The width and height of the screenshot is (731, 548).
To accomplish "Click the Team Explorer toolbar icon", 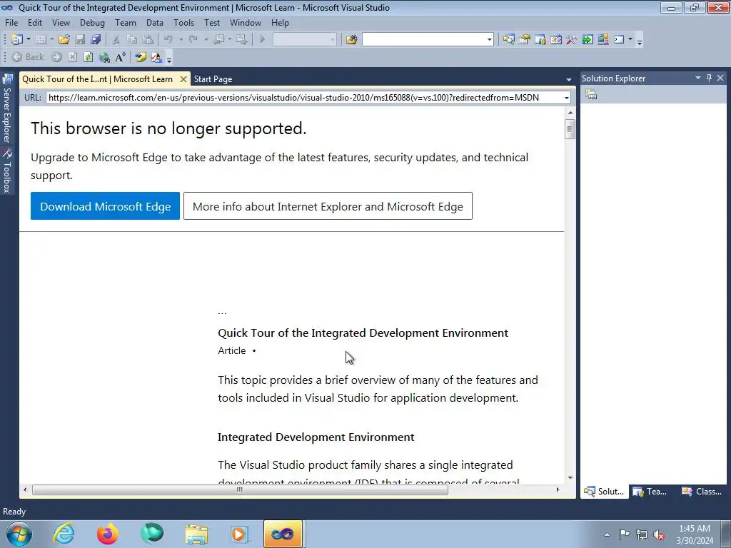I will point(540,40).
